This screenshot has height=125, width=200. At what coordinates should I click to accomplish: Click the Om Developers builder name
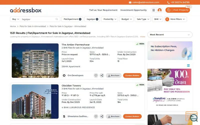click(x=75, y=75)
